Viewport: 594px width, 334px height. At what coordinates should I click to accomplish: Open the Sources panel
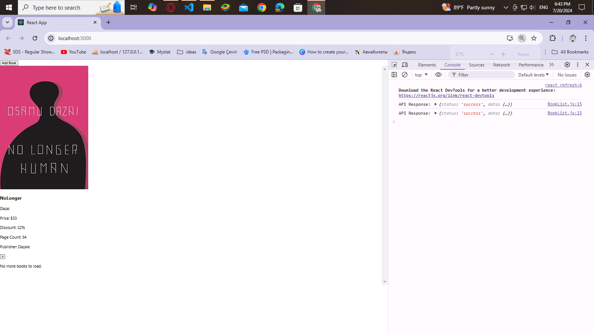click(x=476, y=65)
